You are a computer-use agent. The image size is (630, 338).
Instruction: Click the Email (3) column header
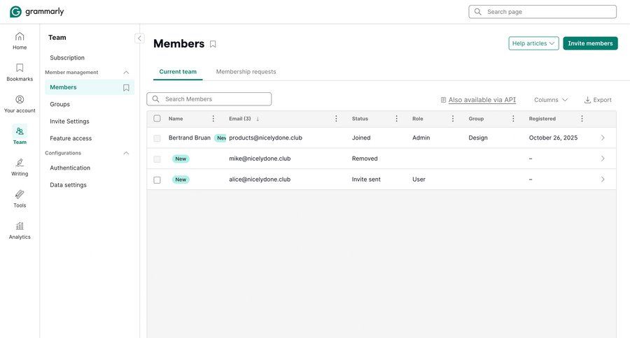point(240,119)
